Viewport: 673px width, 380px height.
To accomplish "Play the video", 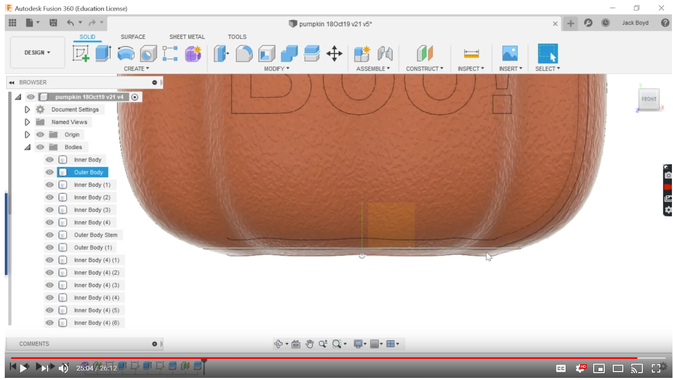I will tap(23, 368).
